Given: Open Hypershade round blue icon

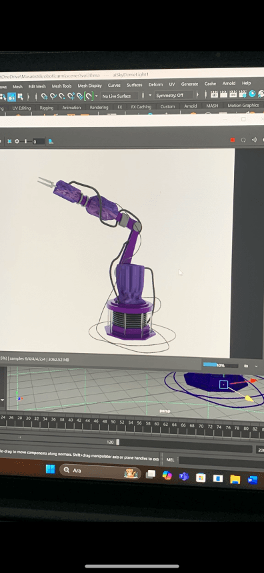Looking at the screenshot, I should click(x=252, y=94).
